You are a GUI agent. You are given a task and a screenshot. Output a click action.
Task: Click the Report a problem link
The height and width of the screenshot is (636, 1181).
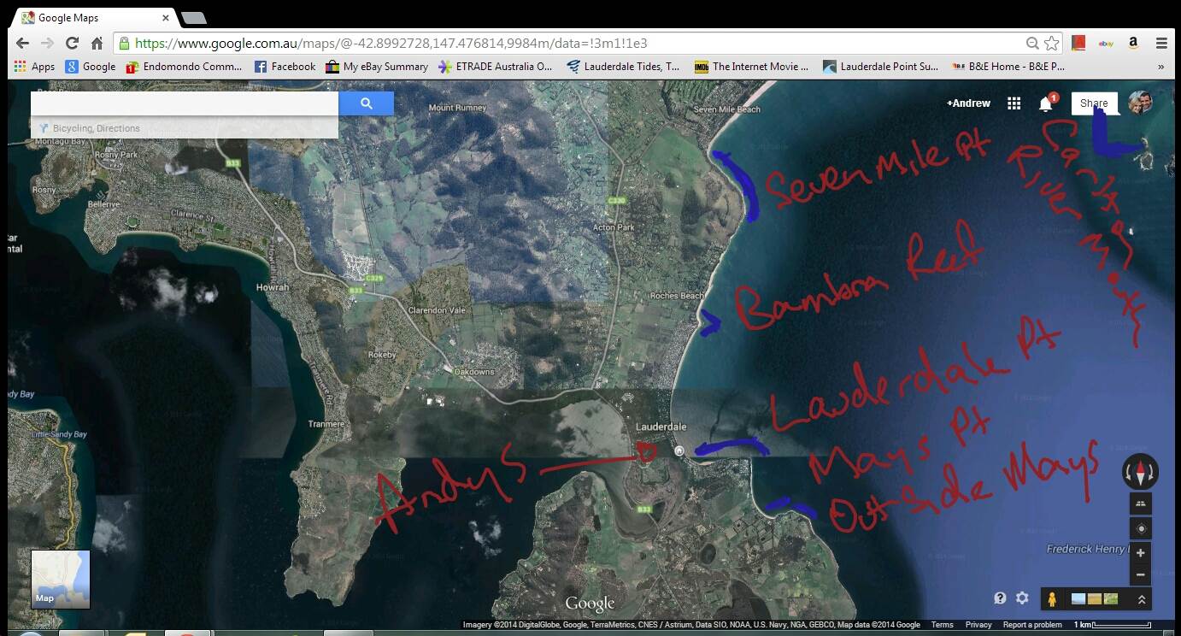click(1032, 625)
